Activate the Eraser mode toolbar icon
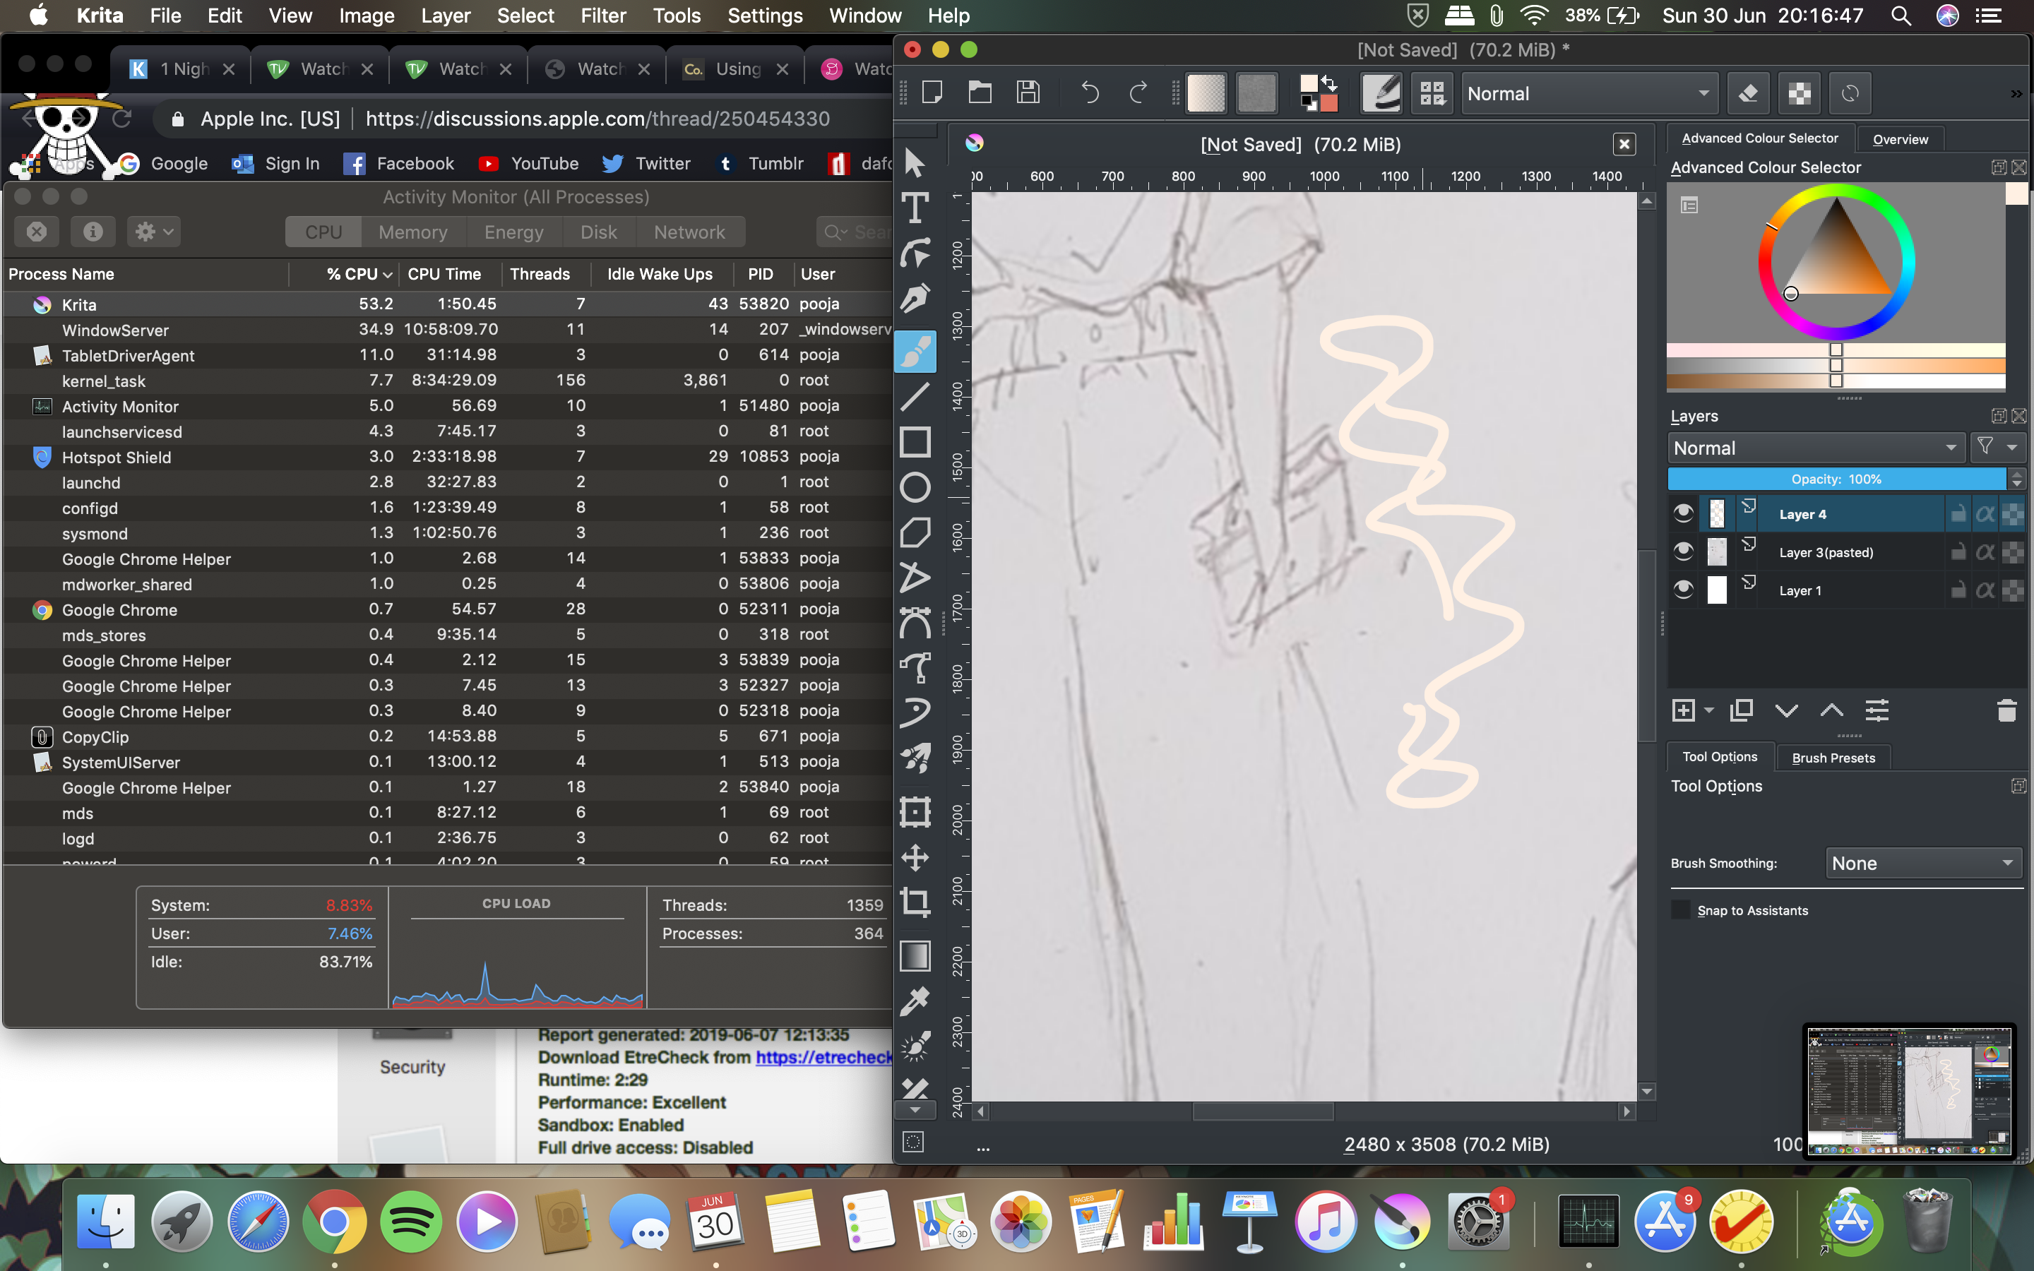 tap(1748, 93)
